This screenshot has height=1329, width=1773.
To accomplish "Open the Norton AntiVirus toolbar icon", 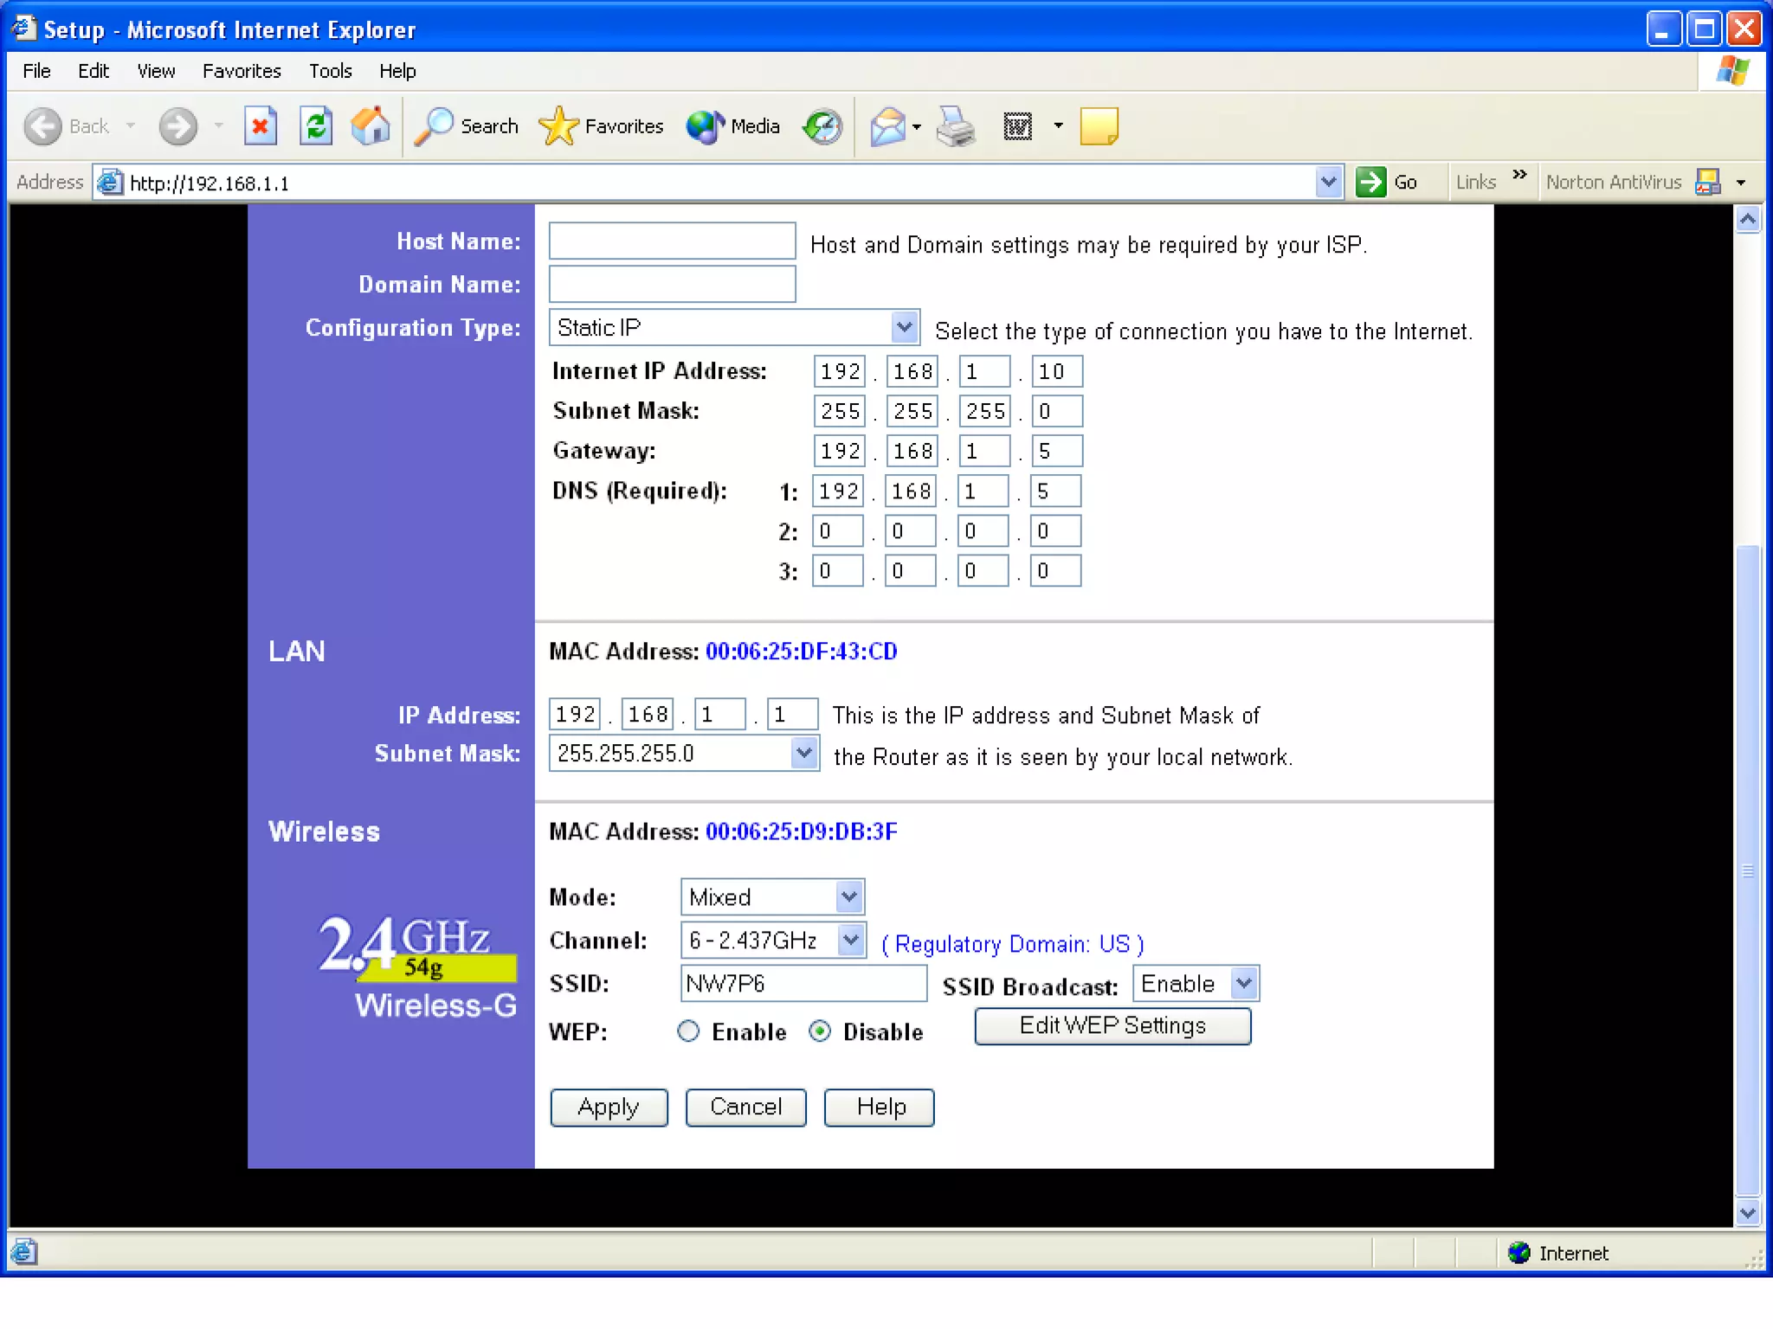I will tap(1707, 183).
